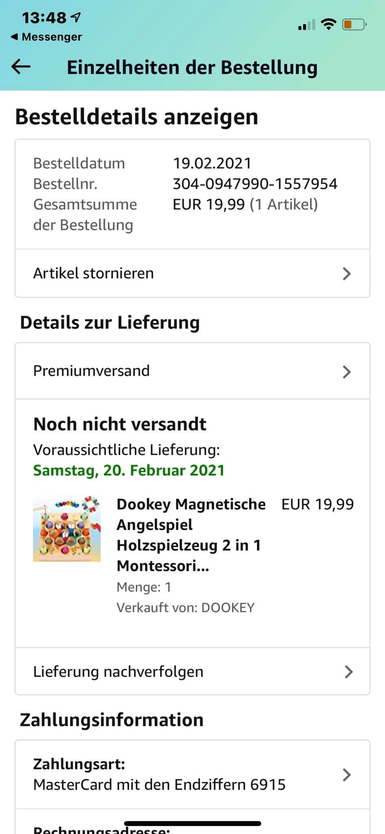Return to Messenger app link
Image resolution: width=385 pixels, height=834 pixels.
pyautogui.click(x=46, y=37)
